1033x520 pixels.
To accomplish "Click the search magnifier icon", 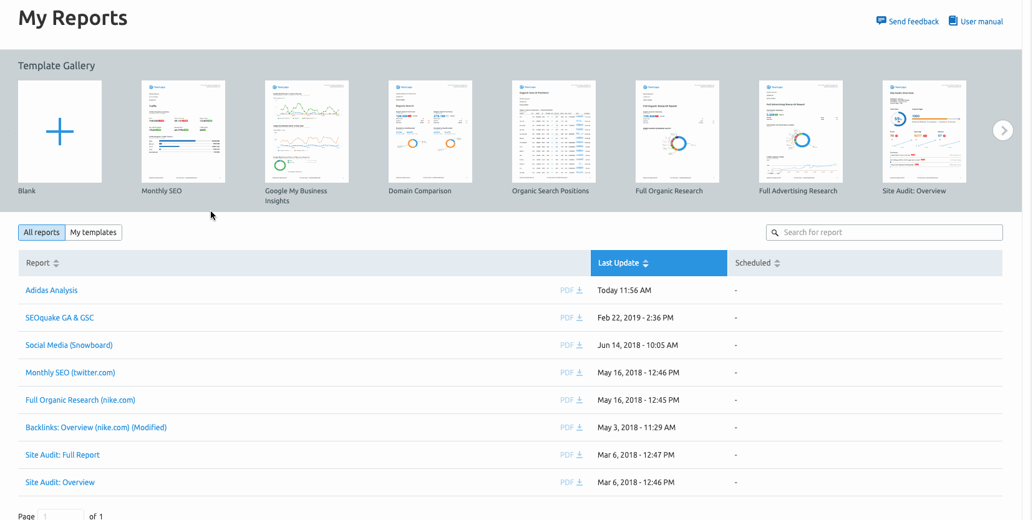I will 775,233.
